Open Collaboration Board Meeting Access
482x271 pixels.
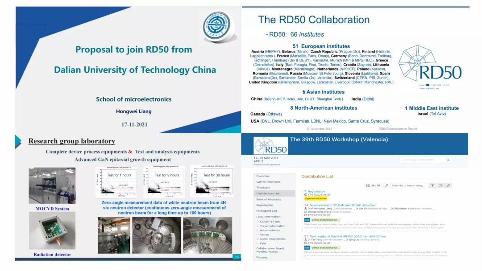(x=270, y=250)
